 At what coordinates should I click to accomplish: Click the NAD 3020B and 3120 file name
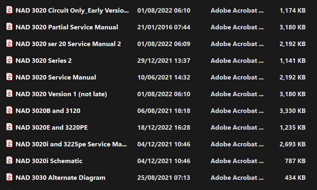(48, 111)
